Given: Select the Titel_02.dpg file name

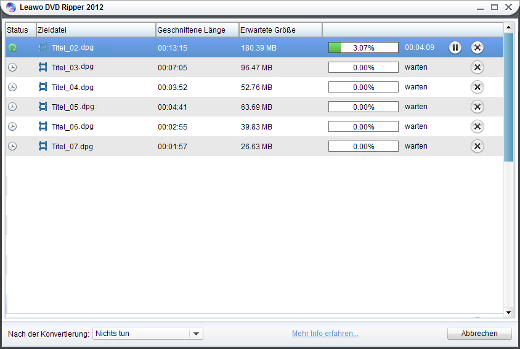Looking at the screenshot, I should (73, 47).
